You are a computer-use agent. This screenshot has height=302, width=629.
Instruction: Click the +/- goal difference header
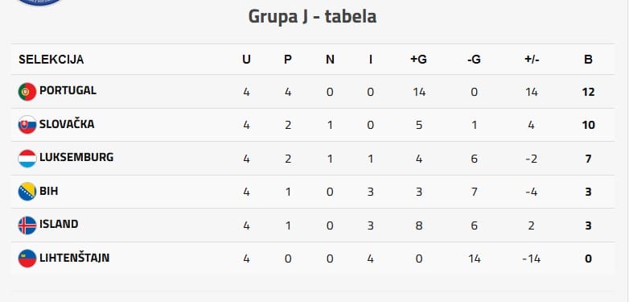[x=532, y=60]
